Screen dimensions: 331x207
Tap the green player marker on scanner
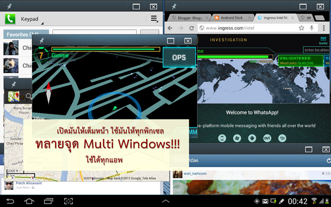click(114, 108)
